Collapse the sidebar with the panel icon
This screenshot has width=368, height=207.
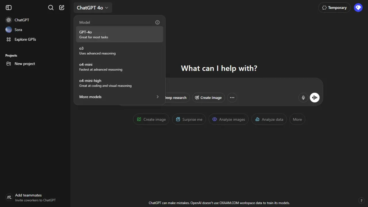9,8
